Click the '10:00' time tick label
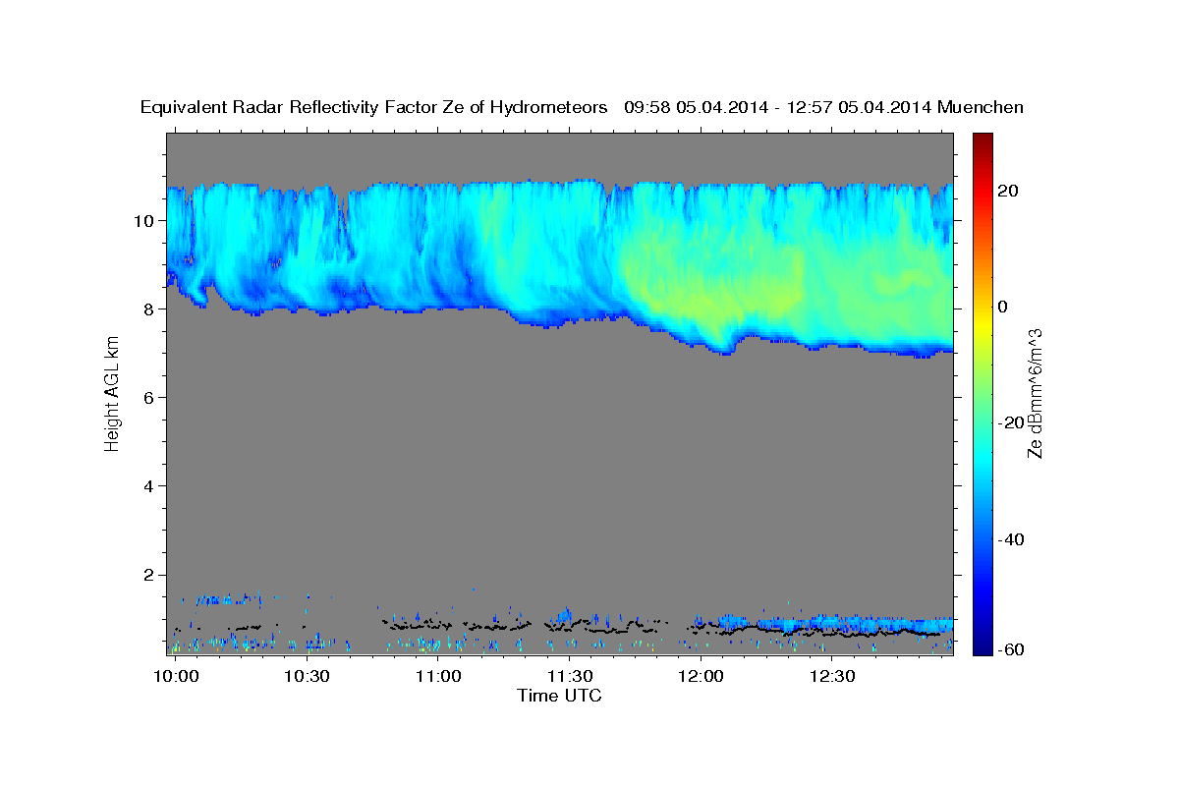 [x=177, y=677]
